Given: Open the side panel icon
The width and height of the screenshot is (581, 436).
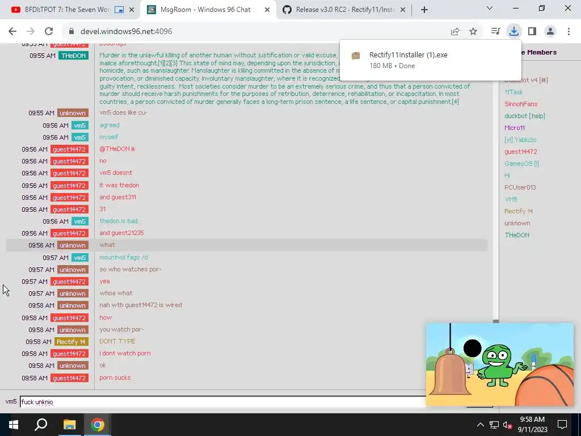Looking at the screenshot, I should [532, 32].
